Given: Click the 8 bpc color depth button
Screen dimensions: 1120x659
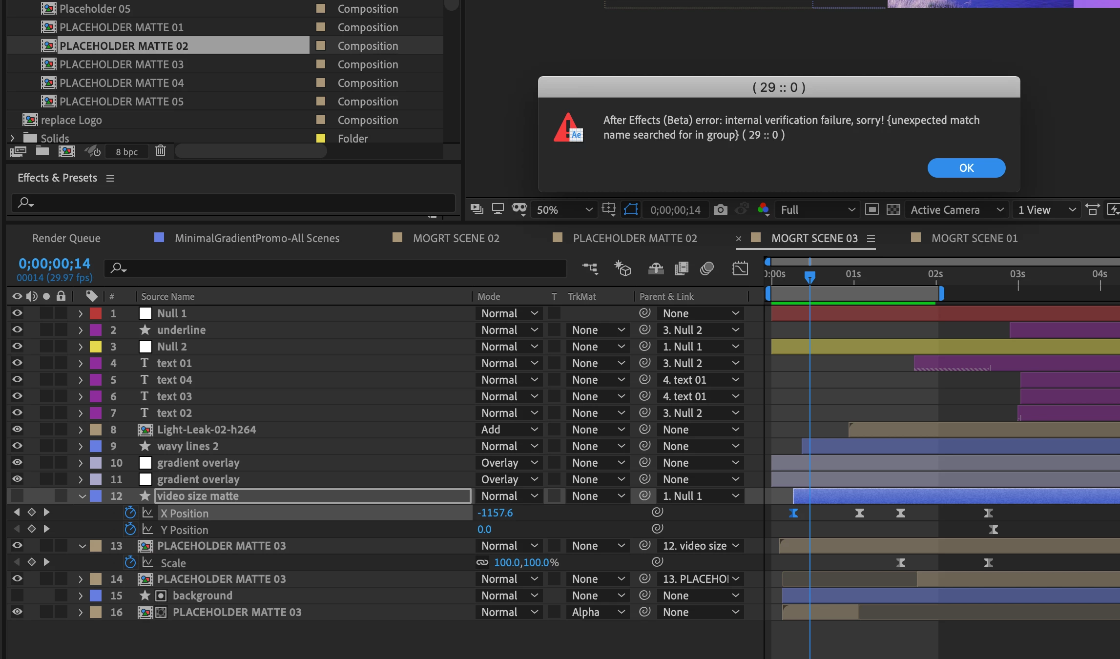Looking at the screenshot, I should [x=126, y=152].
